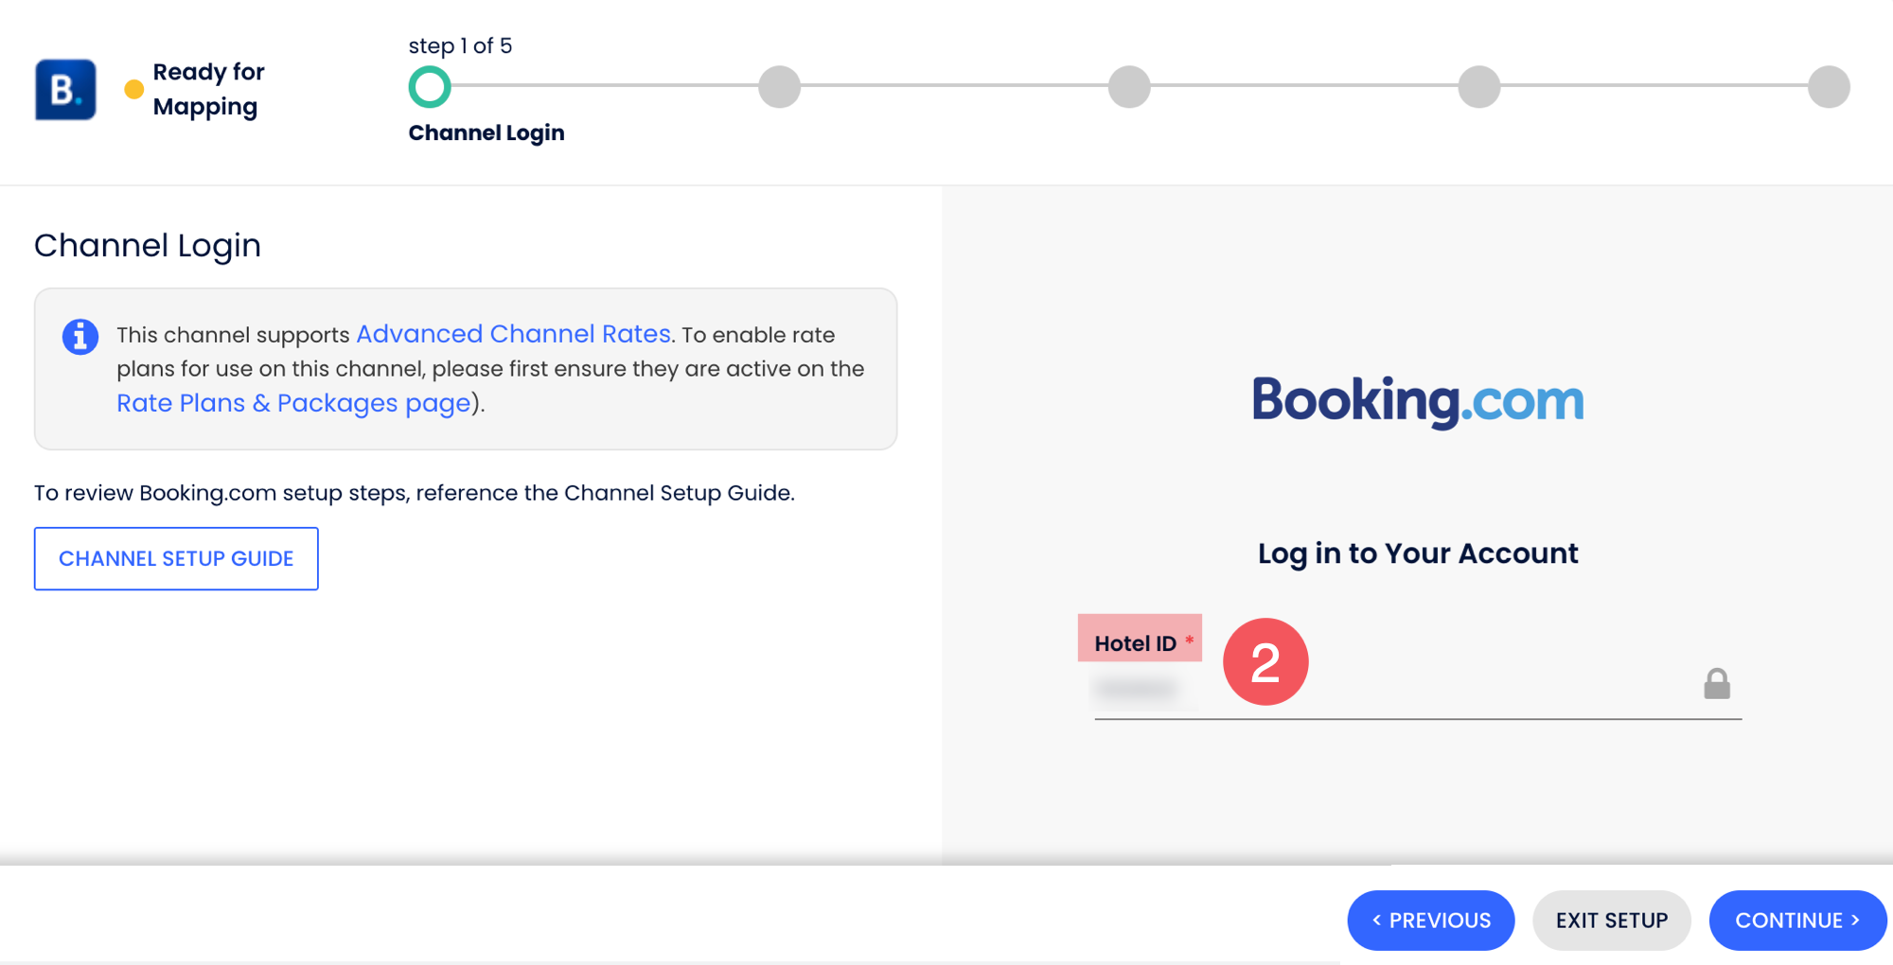Click the lock icon in Hotel ID field

tap(1716, 684)
